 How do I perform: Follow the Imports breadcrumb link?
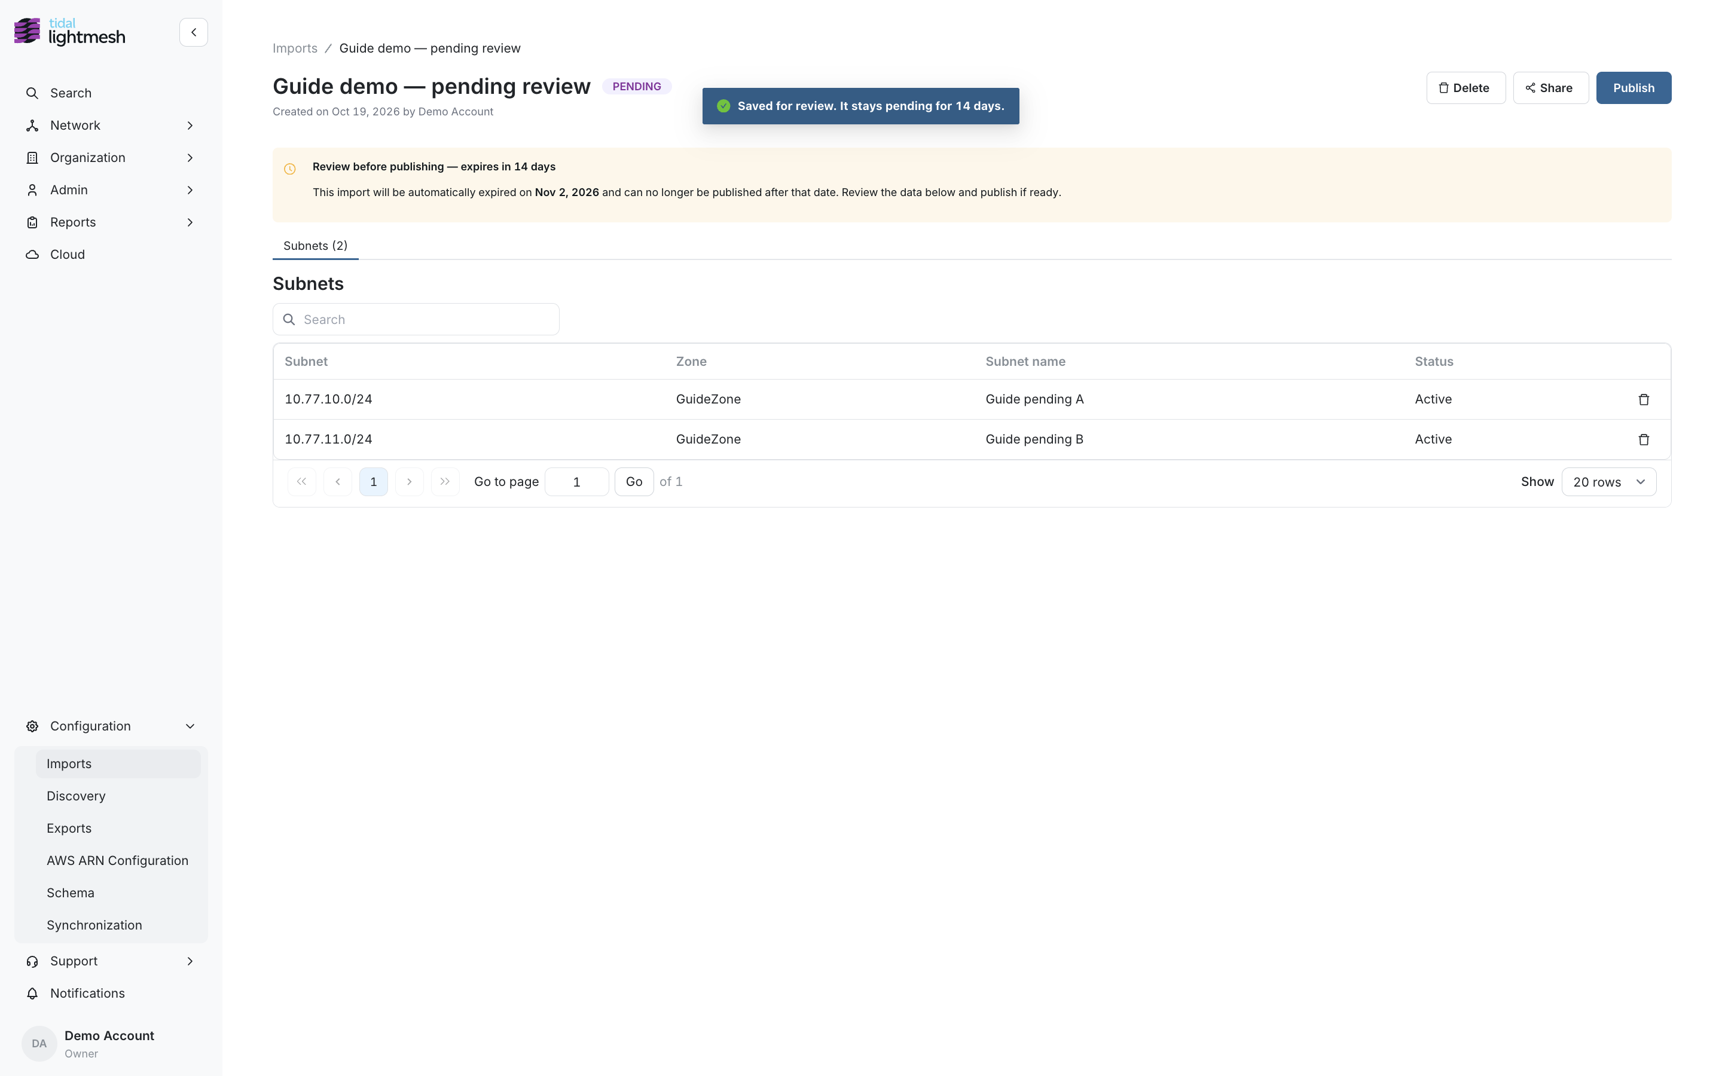pos(295,48)
